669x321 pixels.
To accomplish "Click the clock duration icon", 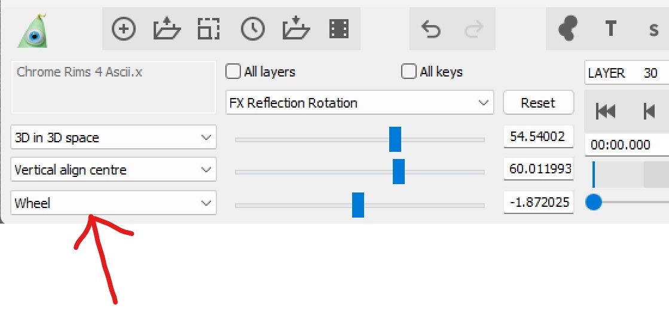I will 252,29.
